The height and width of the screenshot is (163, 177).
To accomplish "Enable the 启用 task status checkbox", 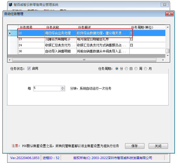I will click(x=29, y=69).
